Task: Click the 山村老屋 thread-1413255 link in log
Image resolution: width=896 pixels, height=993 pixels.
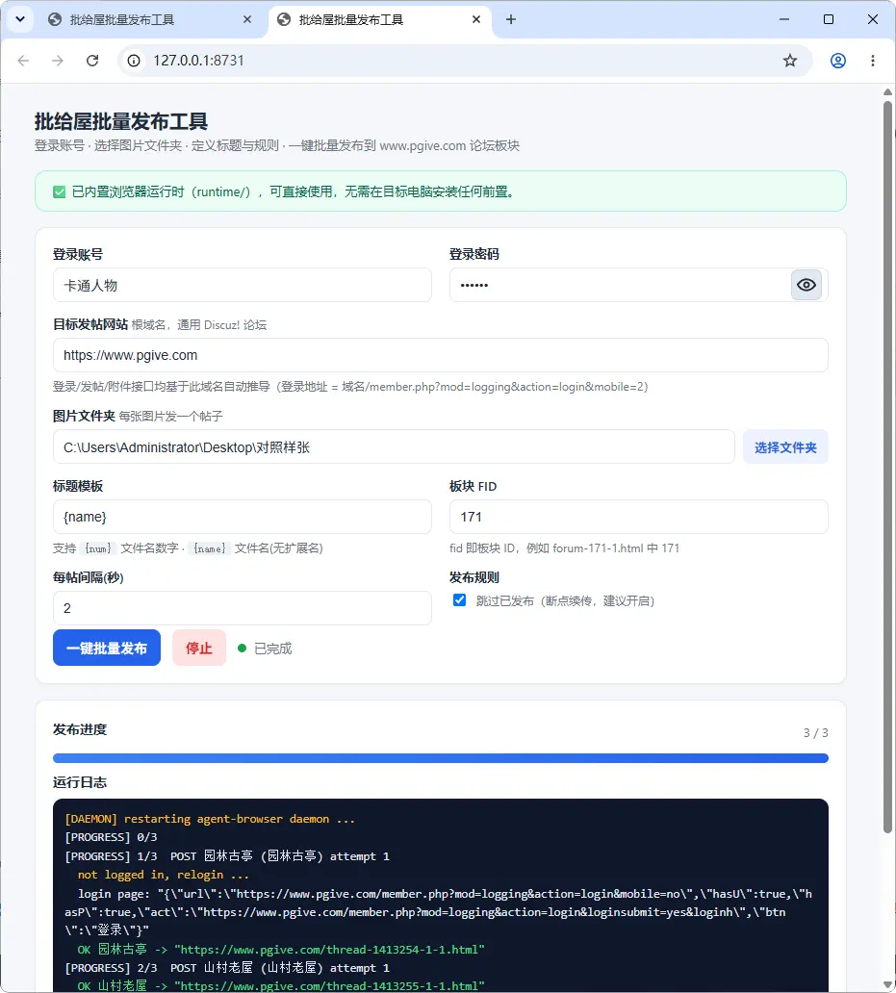Action: [x=329, y=986]
